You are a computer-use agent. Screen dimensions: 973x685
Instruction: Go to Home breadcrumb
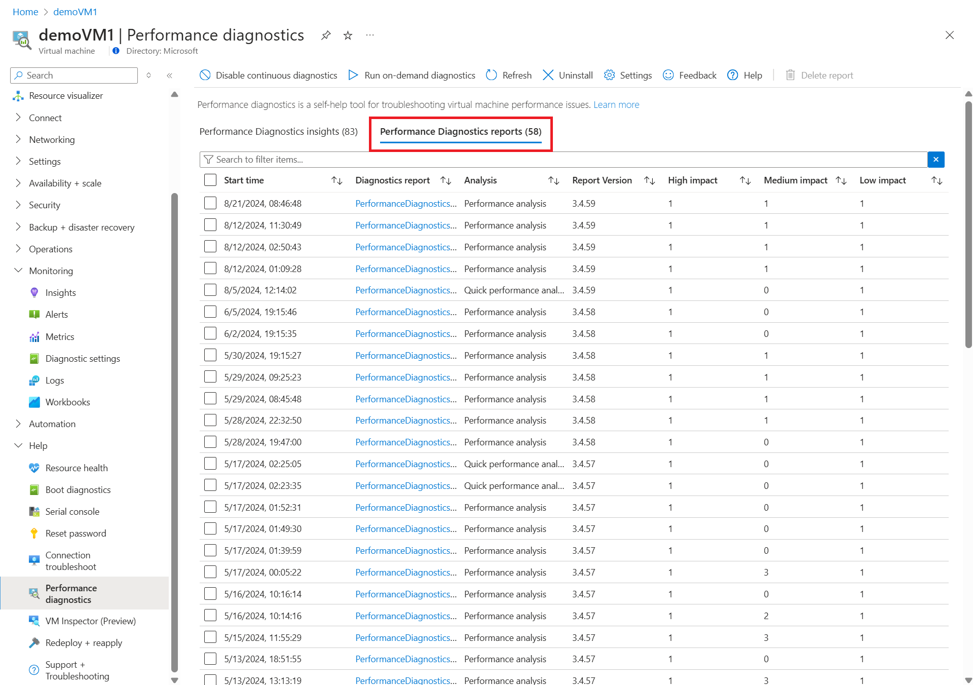tap(25, 12)
